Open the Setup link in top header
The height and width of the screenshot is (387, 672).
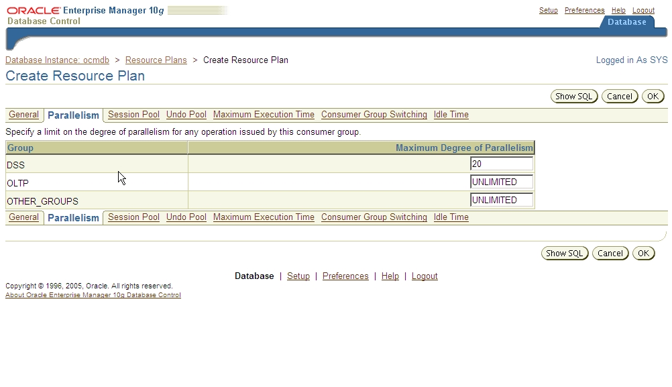pyautogui.click(x=548, y=10)
